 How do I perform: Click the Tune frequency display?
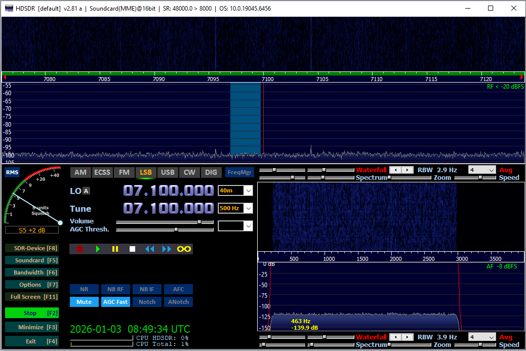pyautogui.click(x=169, y=208)
